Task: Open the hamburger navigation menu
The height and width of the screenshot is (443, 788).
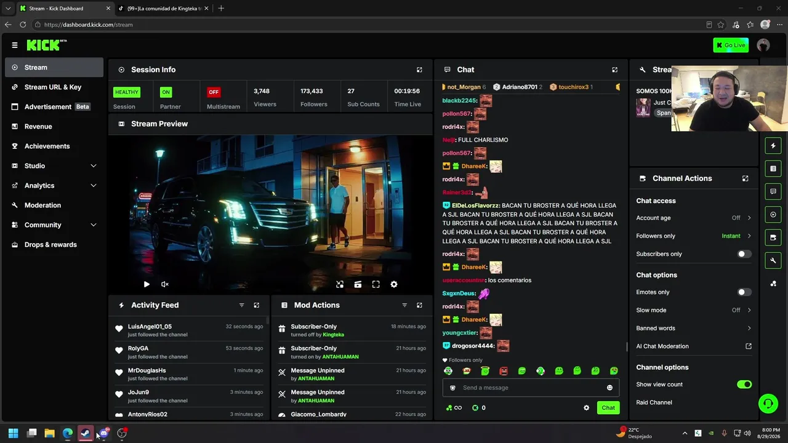Action: tap(15, 45)
